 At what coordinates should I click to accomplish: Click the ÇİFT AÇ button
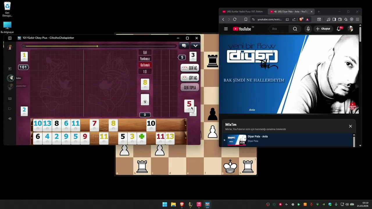pyautogui.click(x=190, y=78)
